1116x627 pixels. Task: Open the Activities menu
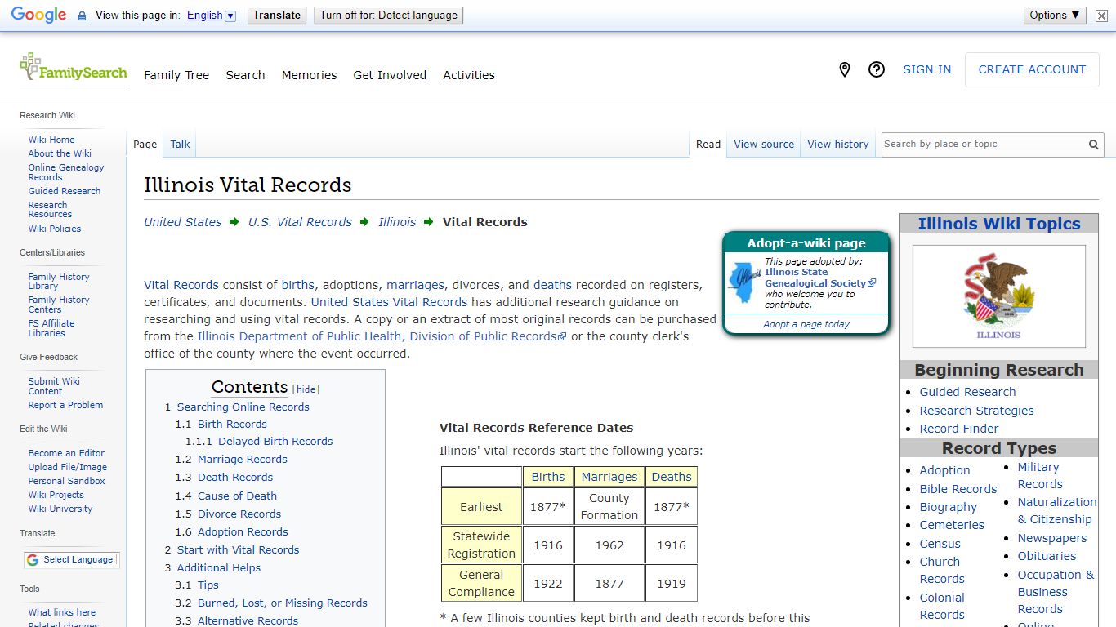(469, 75)
